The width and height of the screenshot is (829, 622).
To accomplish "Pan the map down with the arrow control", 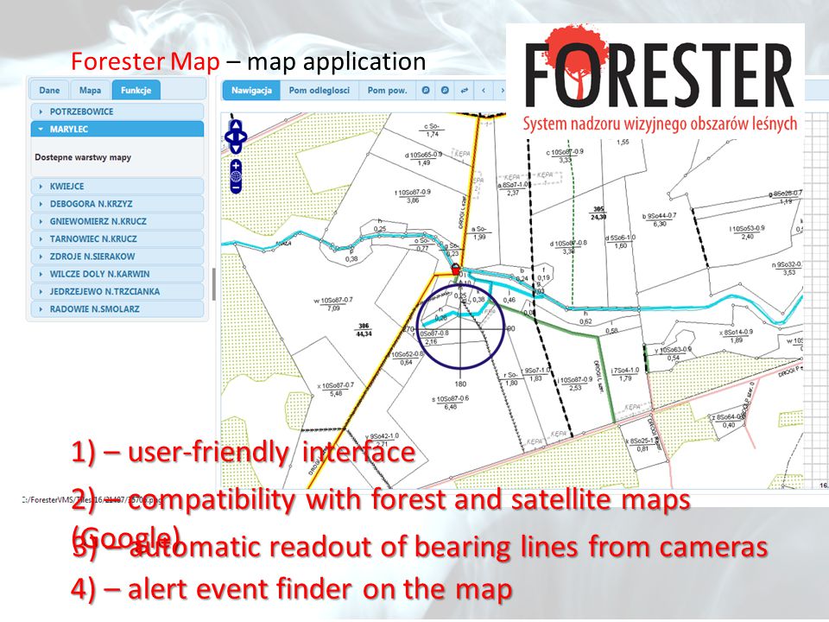I will (236, 148).
